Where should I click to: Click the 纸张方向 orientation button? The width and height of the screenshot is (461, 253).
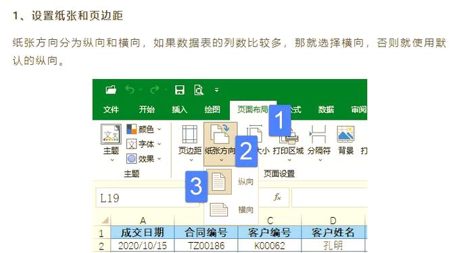220,144
